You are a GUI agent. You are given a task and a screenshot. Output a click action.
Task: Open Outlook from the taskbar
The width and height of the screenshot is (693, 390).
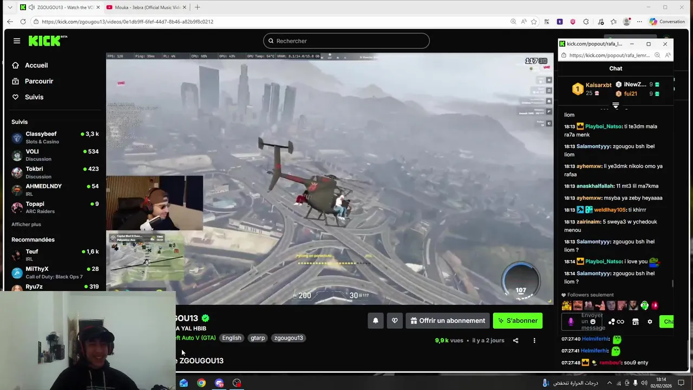coord(184,383)
